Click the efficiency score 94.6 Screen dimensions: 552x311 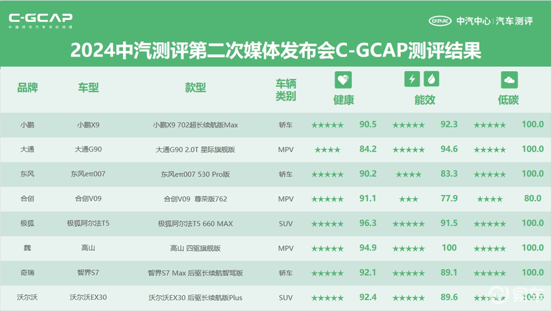pos(449,149)
